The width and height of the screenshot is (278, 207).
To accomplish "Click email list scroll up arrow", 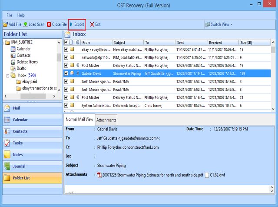I will (273, 42).
